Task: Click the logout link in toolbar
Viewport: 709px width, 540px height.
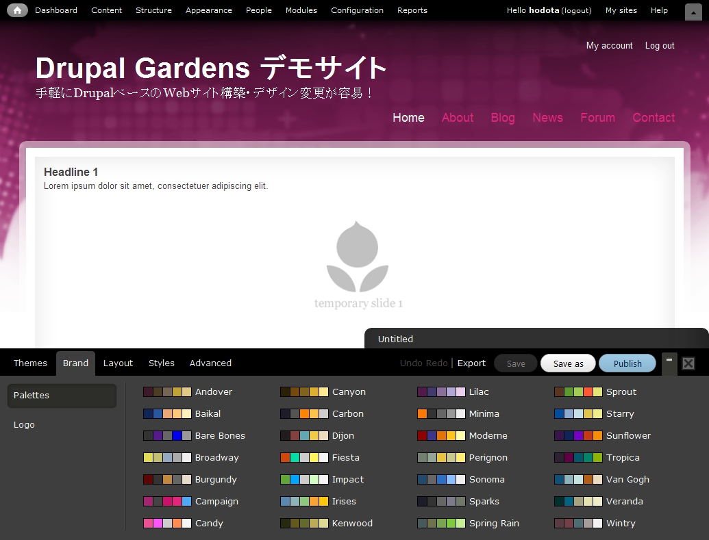Action: click(576, 10)
